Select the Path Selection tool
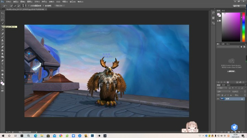 pyautogui.click(x=2, y=67)
